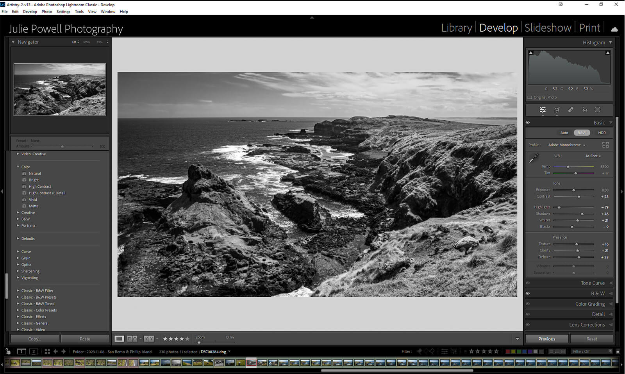625x374 pixels.
Task: Expand the Tone Curve panel
Action: pos(592,283)
